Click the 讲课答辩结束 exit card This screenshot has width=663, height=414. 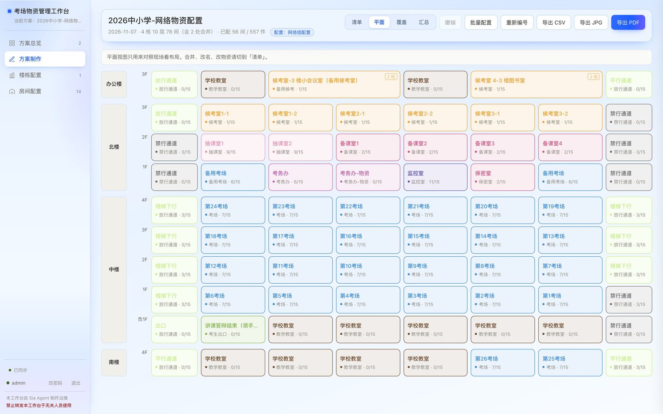(233, 330)
